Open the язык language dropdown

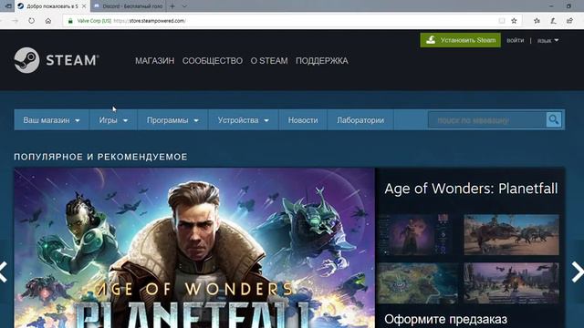547,40
